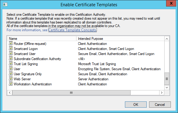Select the Web Server template name
Image resolution: width=178 pixels, height=113 pixels.
(x=22, y=79)
